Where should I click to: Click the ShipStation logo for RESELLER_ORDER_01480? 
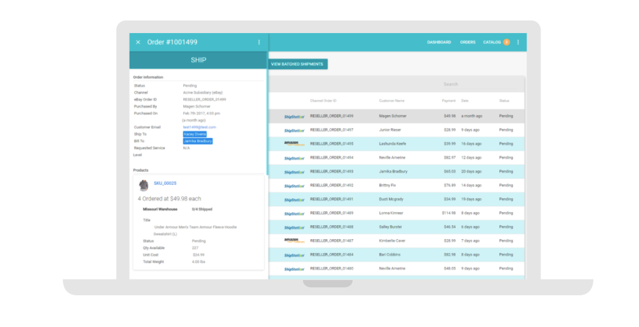click(294, 269)
